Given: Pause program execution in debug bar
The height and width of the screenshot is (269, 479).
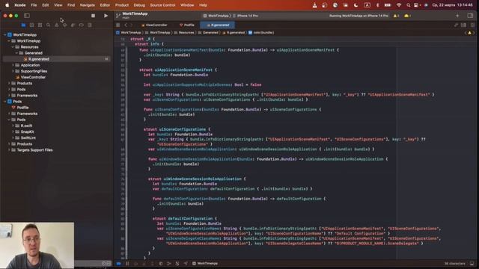Looking at the screenshot, I should pos(127,264).
